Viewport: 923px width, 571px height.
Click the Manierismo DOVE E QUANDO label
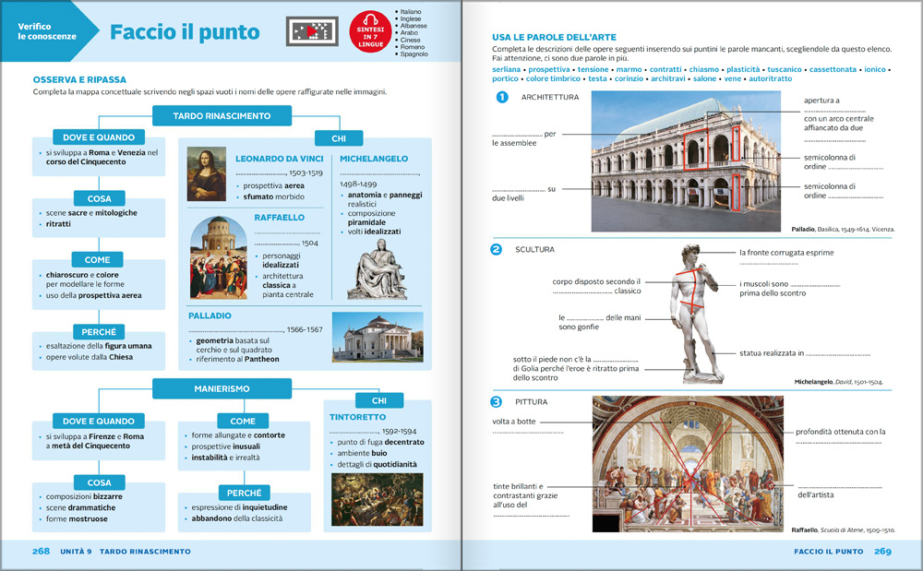coord(99,421)
